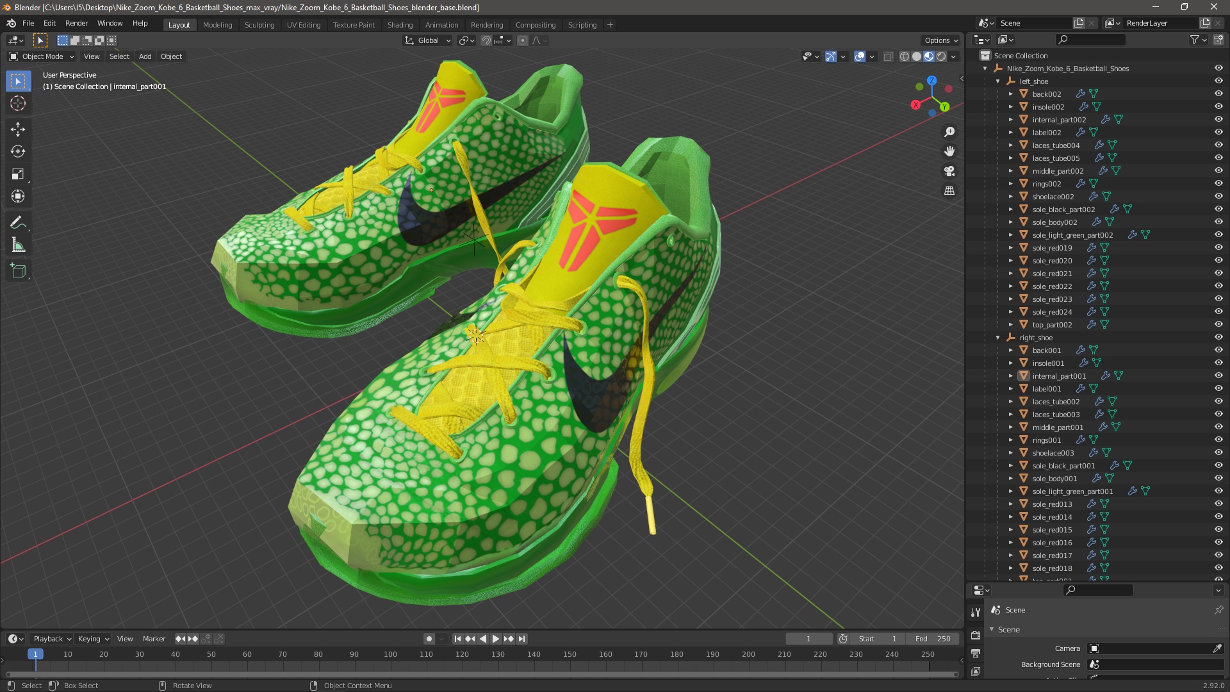Hide left_shoe collection eye icon
Screen dimensions: 1230x692
(x=1218, y=81)
